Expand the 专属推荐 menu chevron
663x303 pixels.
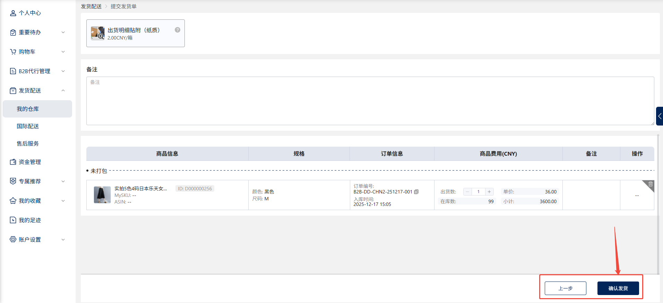tap(63, 182)
